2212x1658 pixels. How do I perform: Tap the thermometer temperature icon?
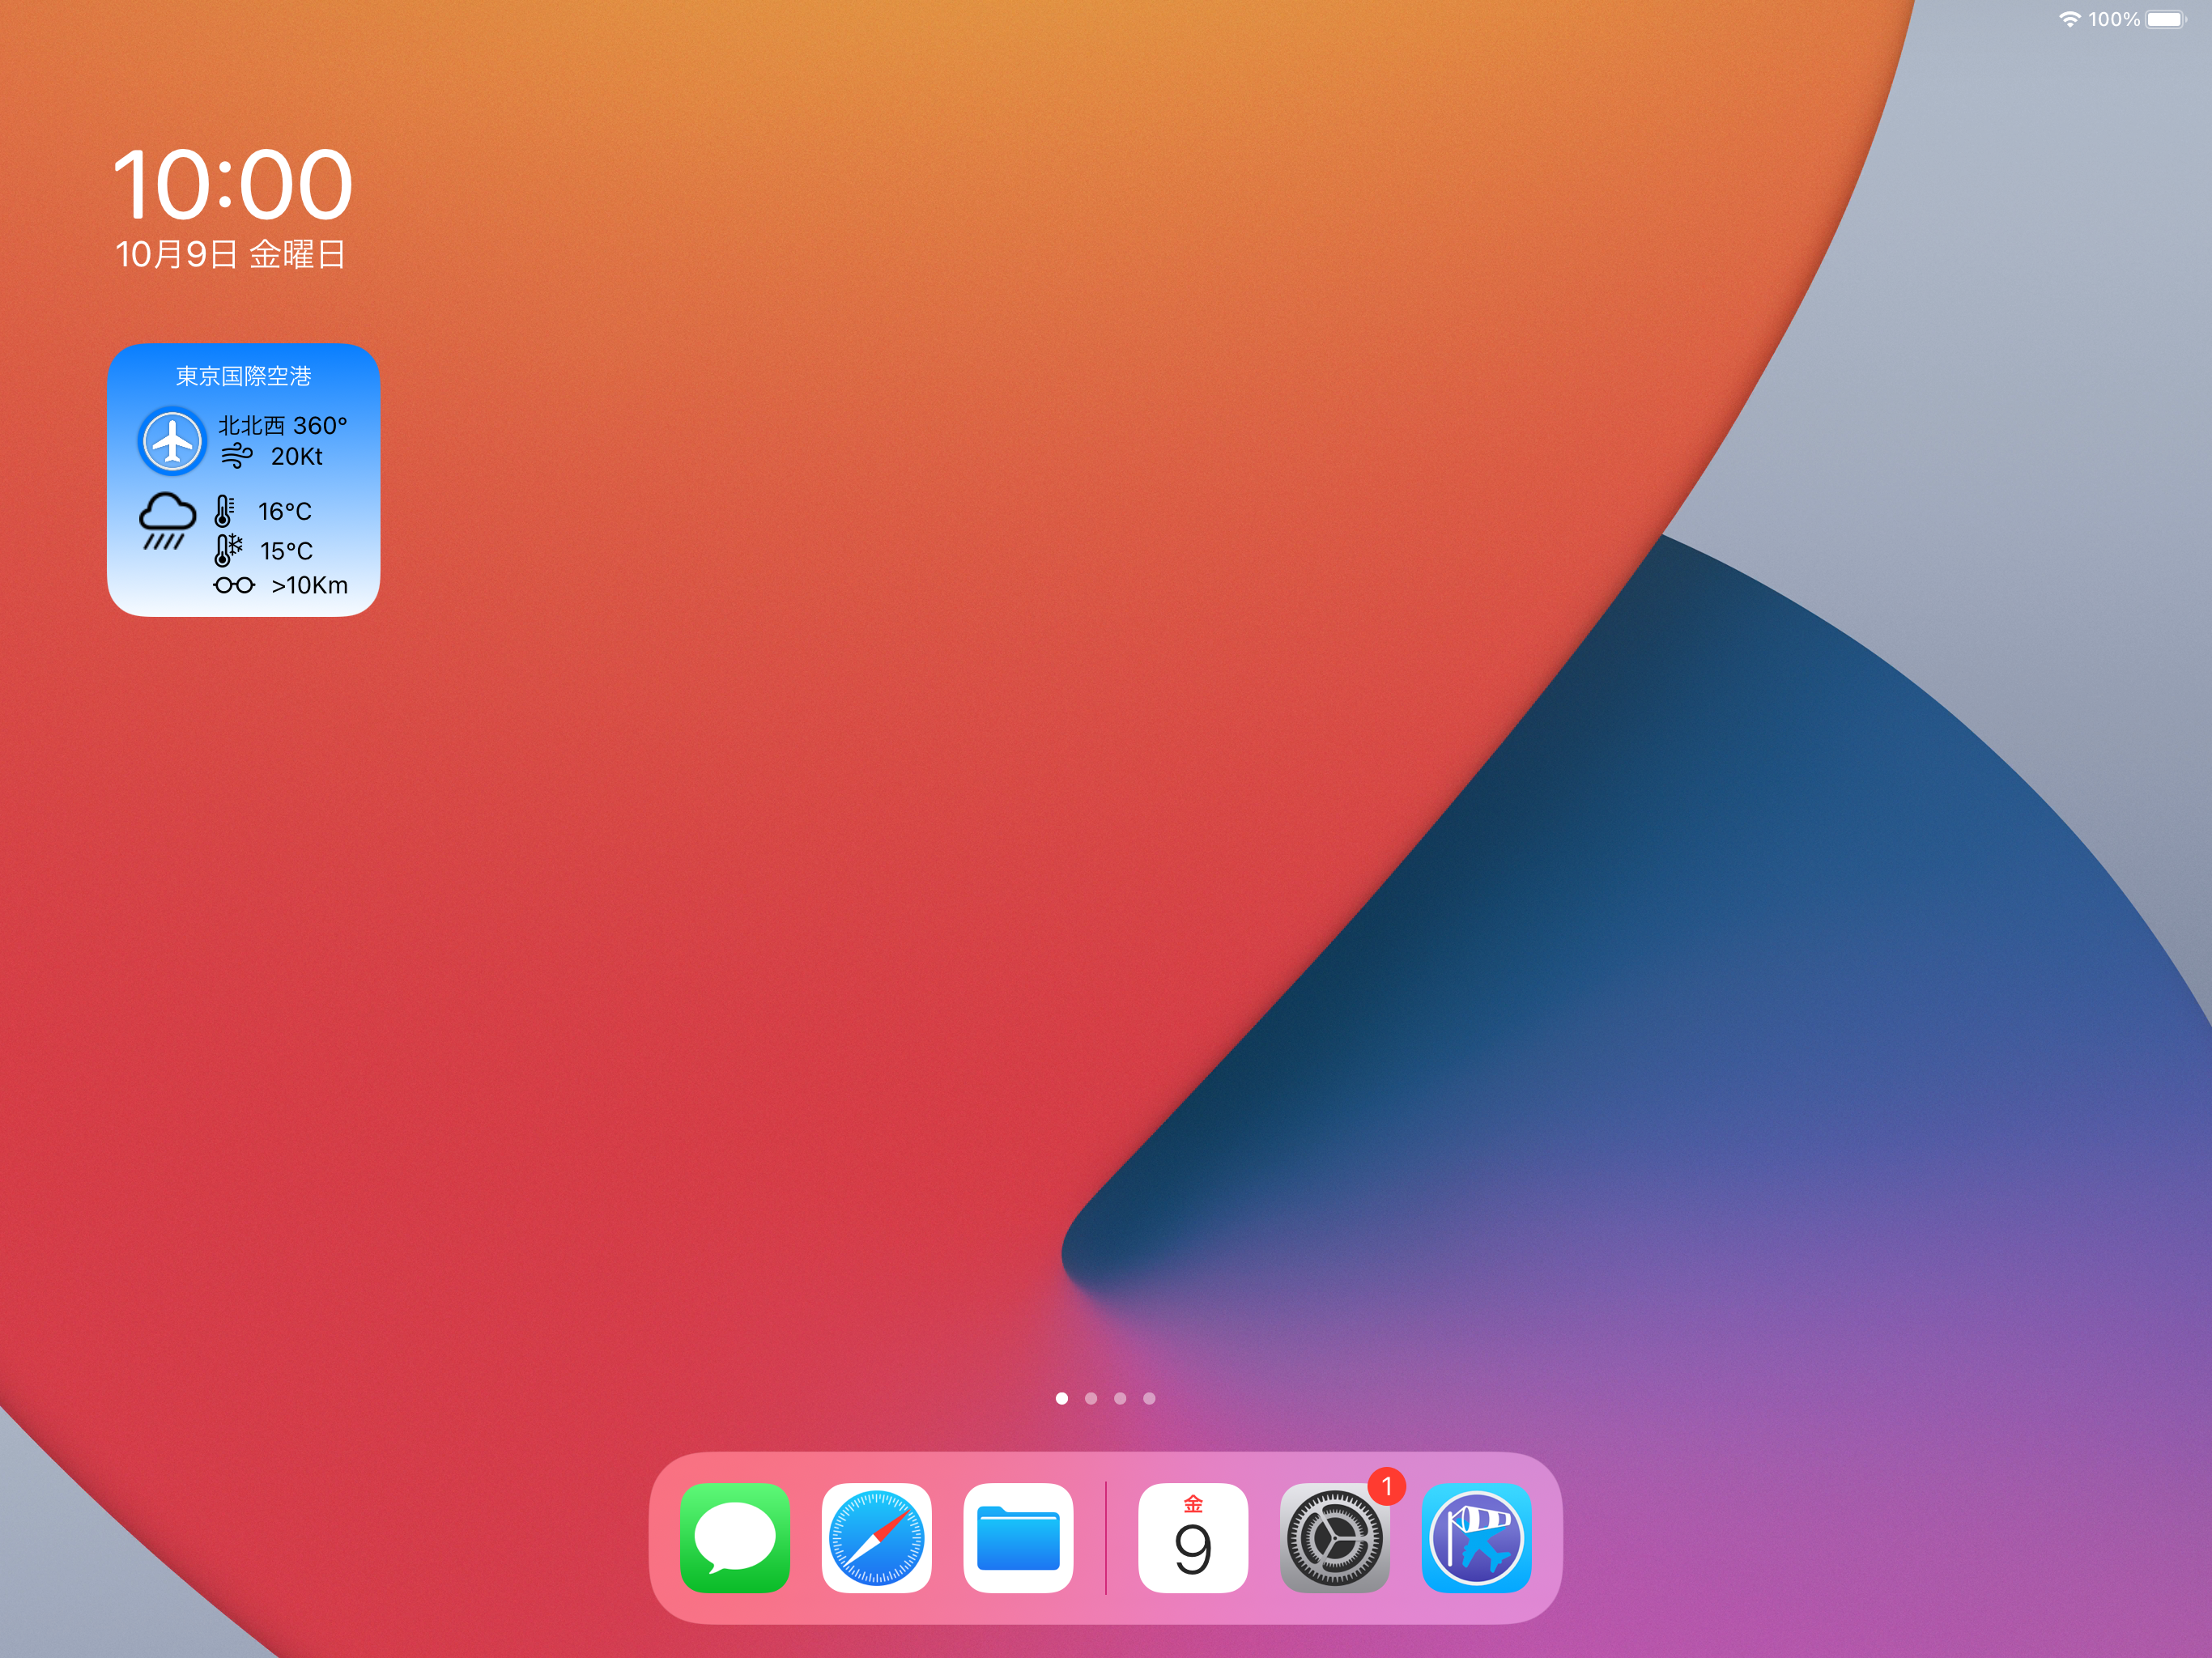[224, 511]
